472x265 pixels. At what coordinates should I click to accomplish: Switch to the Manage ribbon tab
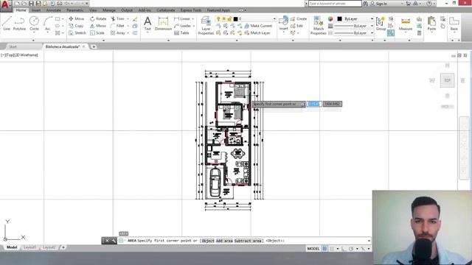pos(109,10)
